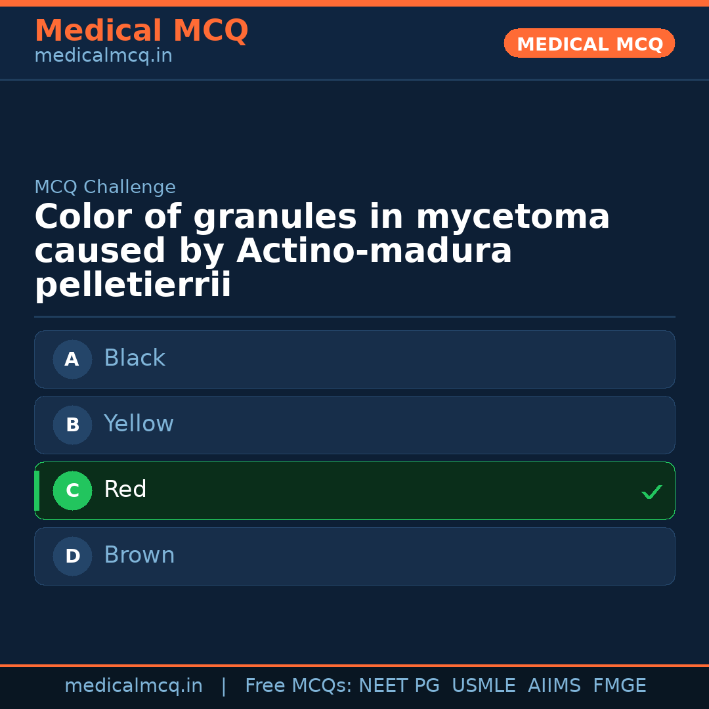Select answer option Black
709x709 pixels.
pos(354,359)
